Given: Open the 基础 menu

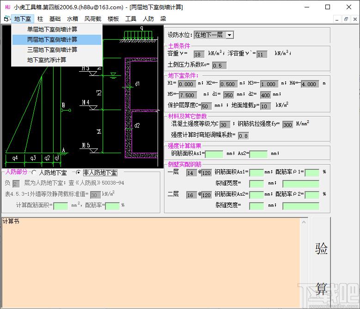Looking at the screenshot, I should [55, 19].
